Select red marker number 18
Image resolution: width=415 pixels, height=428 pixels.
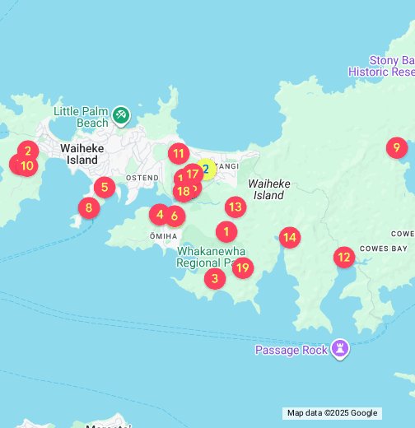[184, 192]
